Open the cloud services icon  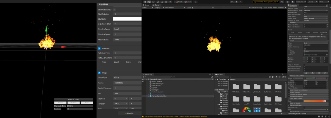click(292, 2)
